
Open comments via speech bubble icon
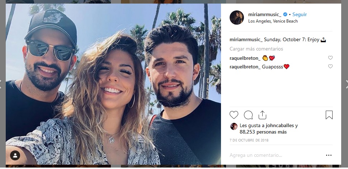pos(248,115)
